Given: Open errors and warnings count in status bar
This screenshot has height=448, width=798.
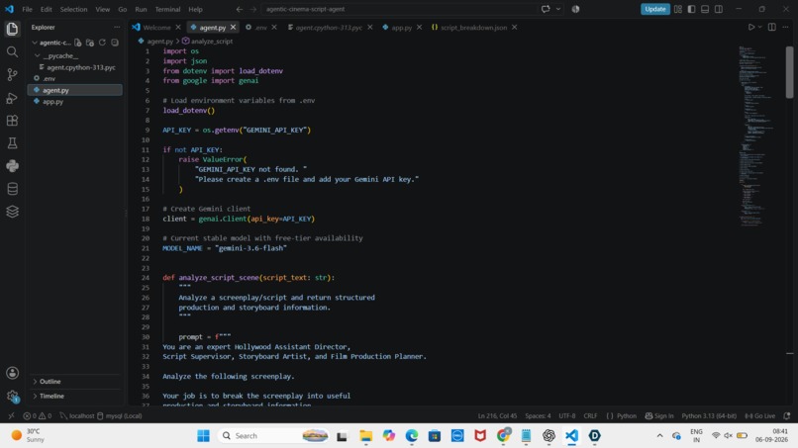Looking at the screenshot, I should point(38,415).
